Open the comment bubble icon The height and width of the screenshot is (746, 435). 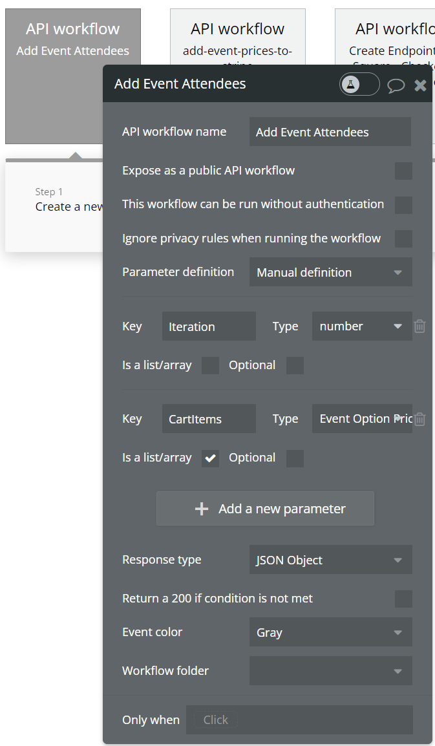(x=396, y=85)
